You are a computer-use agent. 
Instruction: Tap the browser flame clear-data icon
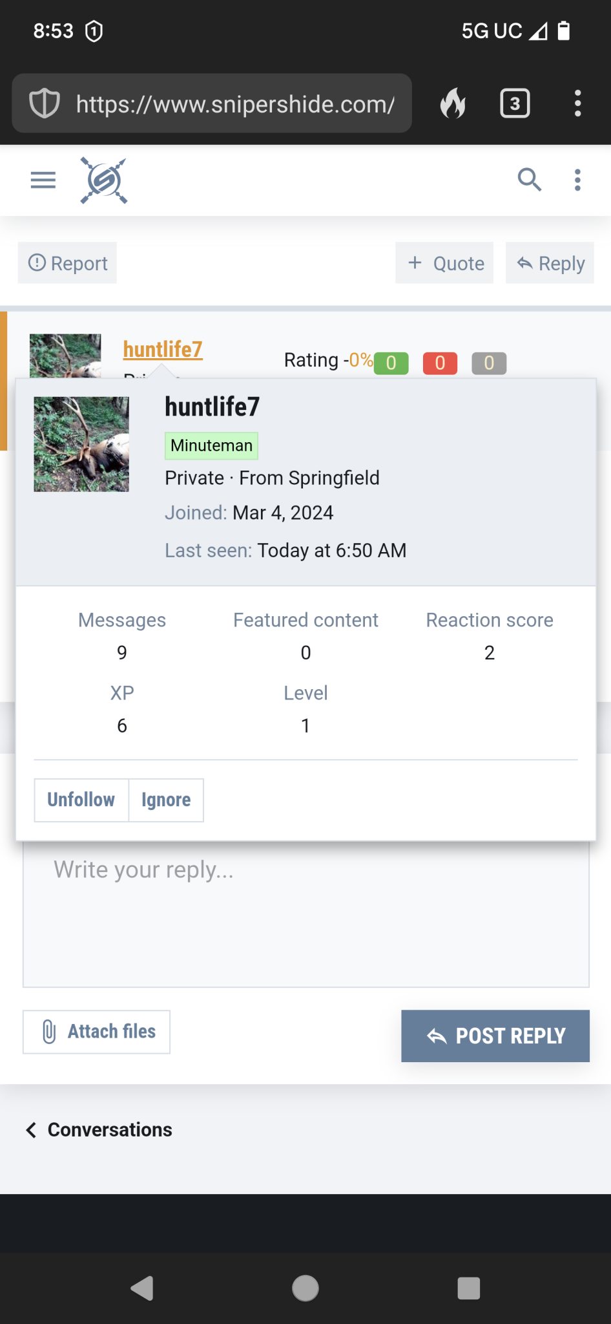tap(453, 103)
